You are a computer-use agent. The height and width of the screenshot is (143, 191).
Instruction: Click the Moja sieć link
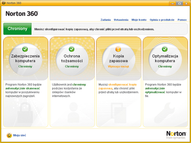(x=19, y=135)
